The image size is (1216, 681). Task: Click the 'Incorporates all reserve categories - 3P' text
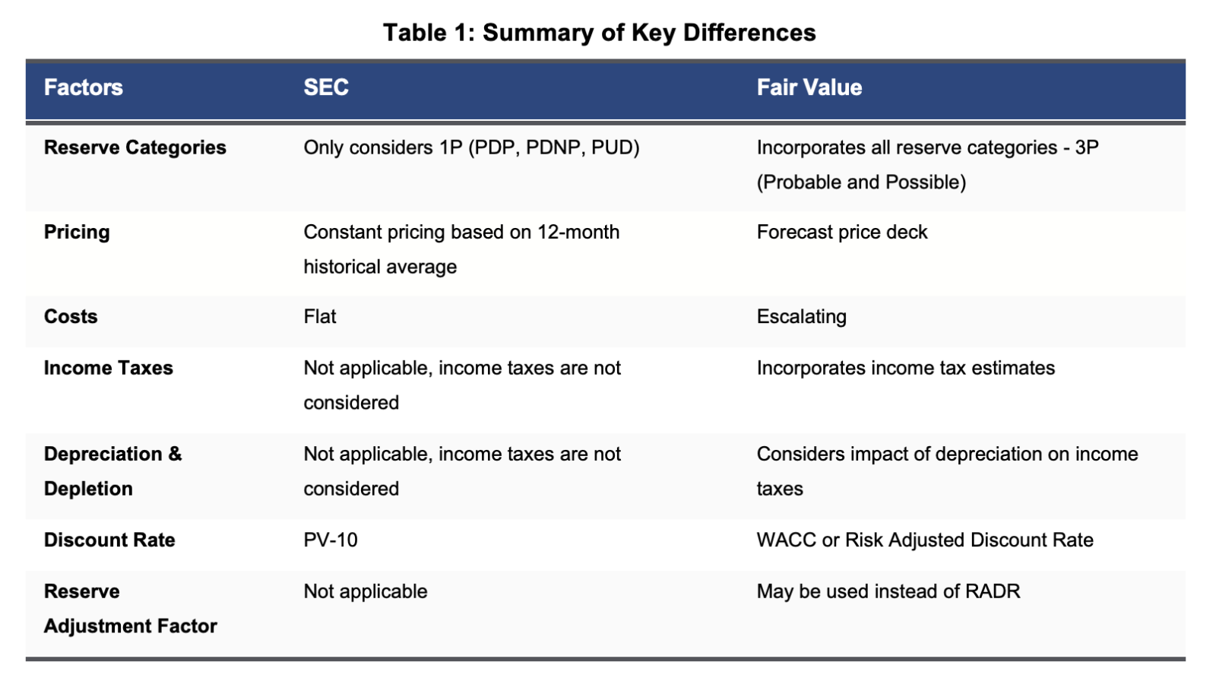point(928,147)
